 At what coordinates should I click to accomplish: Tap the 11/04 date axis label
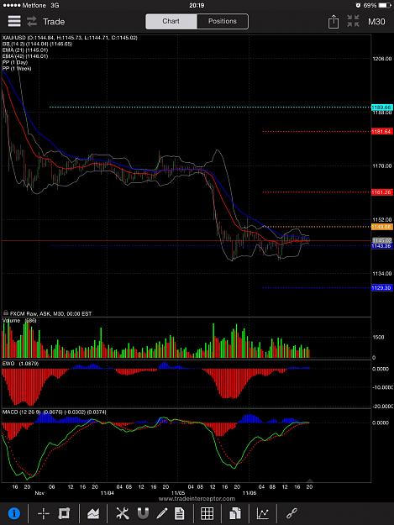pyautogui.click(x=108, y=493)
